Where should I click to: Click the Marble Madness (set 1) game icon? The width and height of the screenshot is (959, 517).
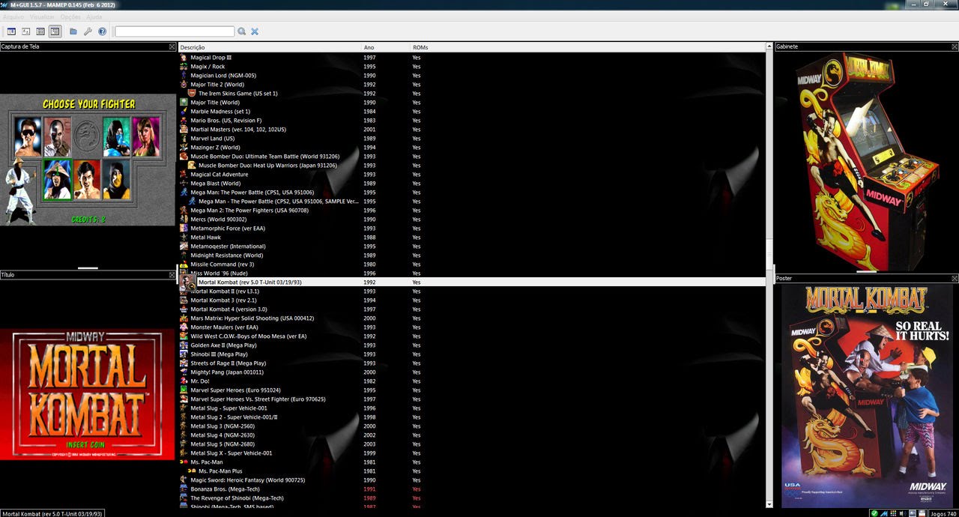coord(184,112)
